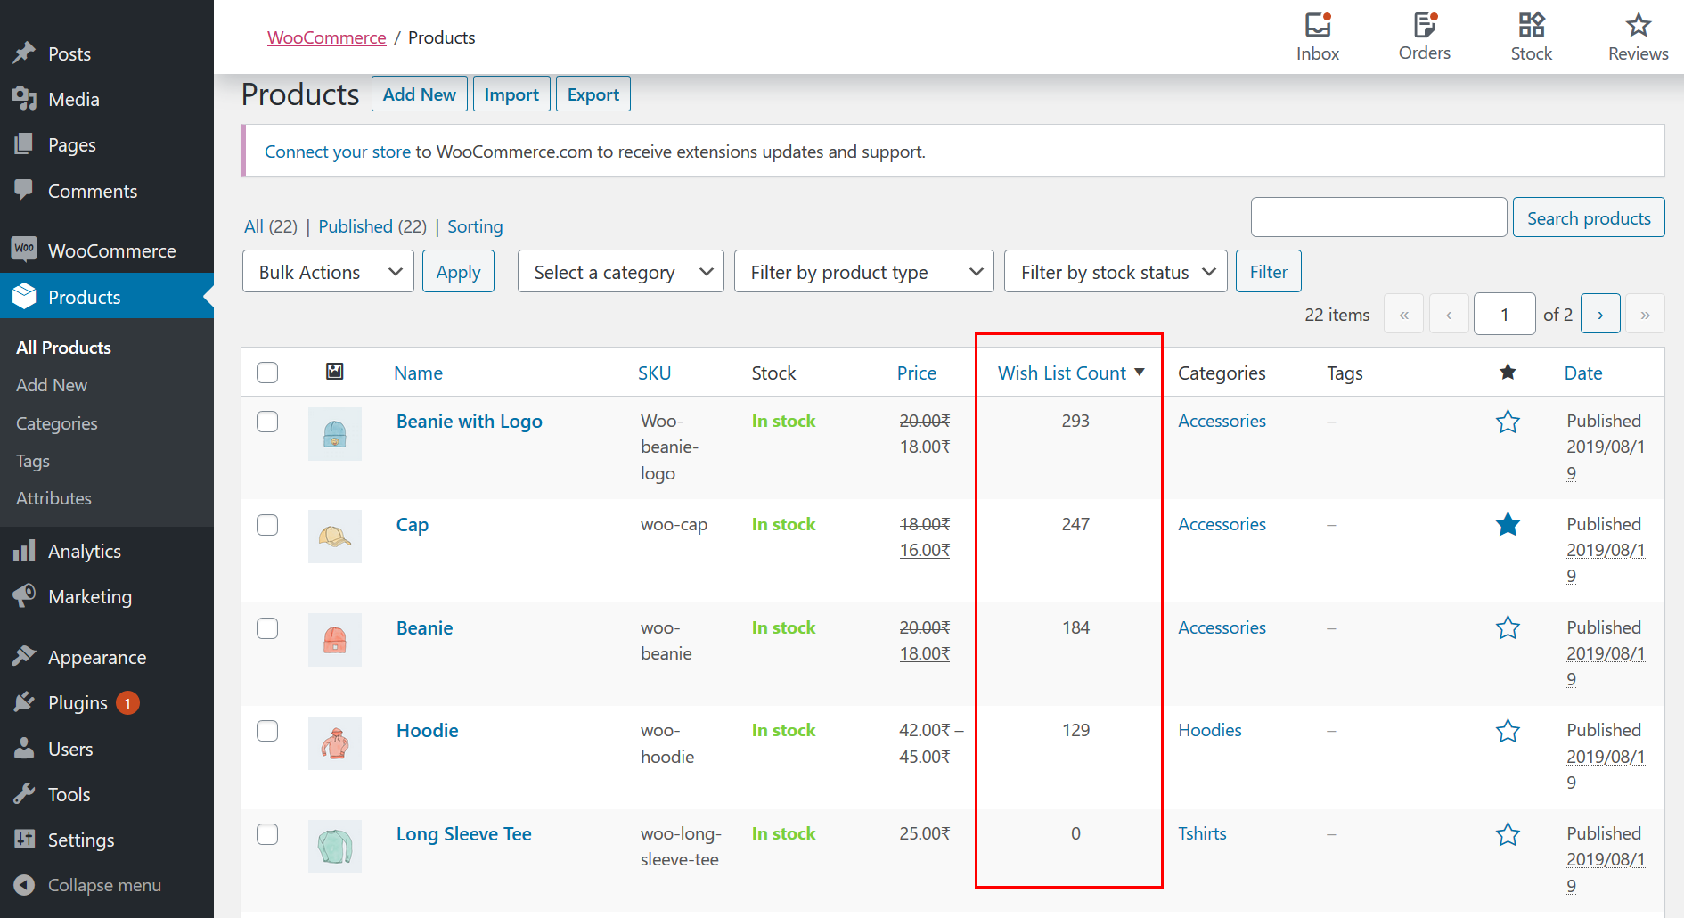1684x918 pixels.
Task: Open the WooCommerce Inbox panel
Action: tap(1317, 36)
